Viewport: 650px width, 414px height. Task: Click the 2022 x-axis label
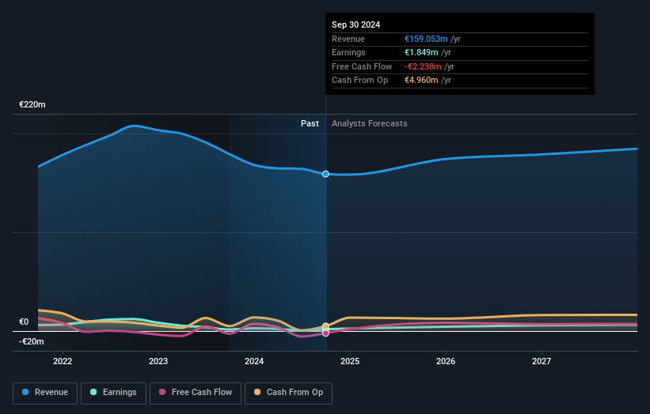click(63, 362)
